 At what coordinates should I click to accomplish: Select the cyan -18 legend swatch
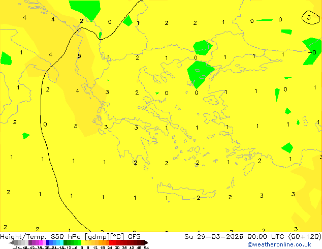click(61, 242)
